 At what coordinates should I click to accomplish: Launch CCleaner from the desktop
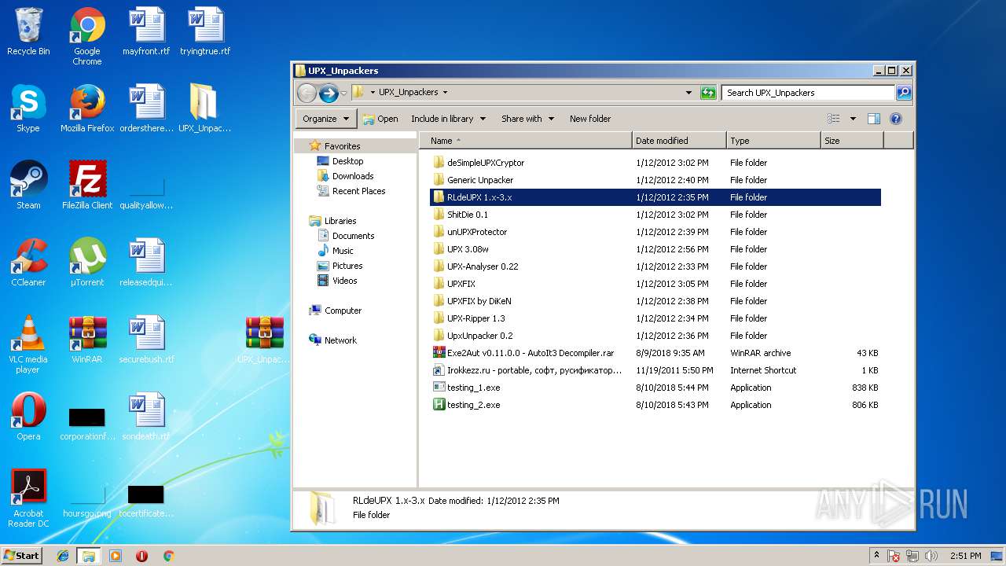click(x=28, y=263)
